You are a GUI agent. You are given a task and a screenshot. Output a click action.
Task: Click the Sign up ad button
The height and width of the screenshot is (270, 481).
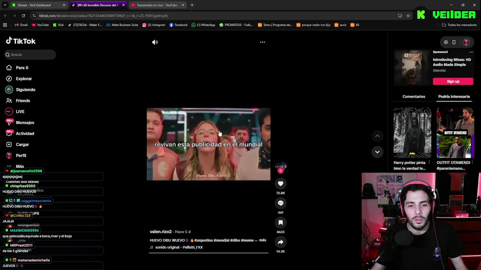(453, 81)
